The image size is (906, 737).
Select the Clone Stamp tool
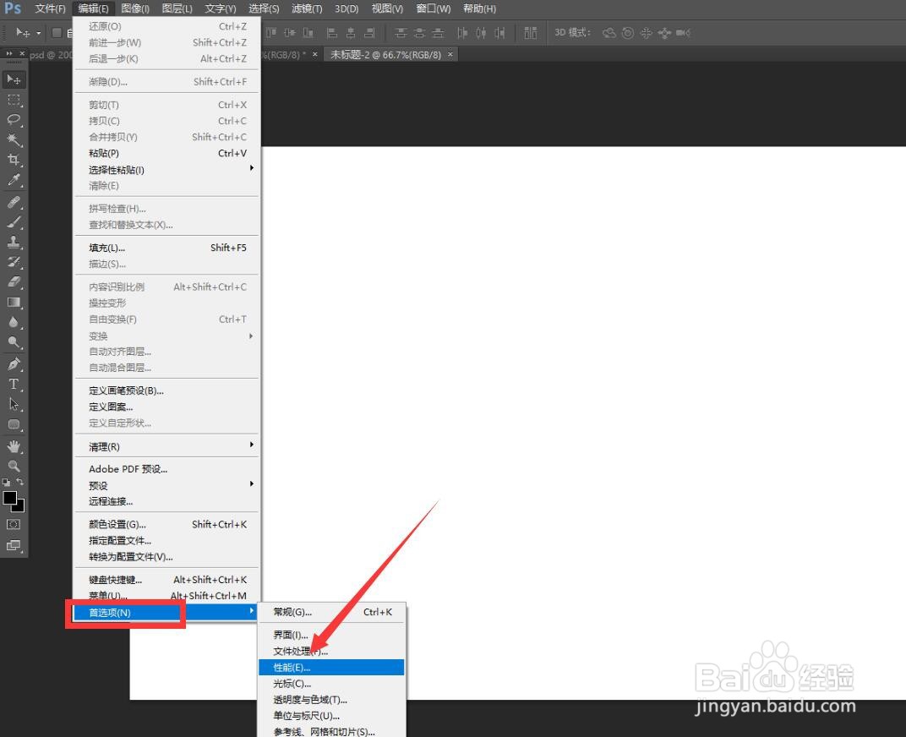14,242
